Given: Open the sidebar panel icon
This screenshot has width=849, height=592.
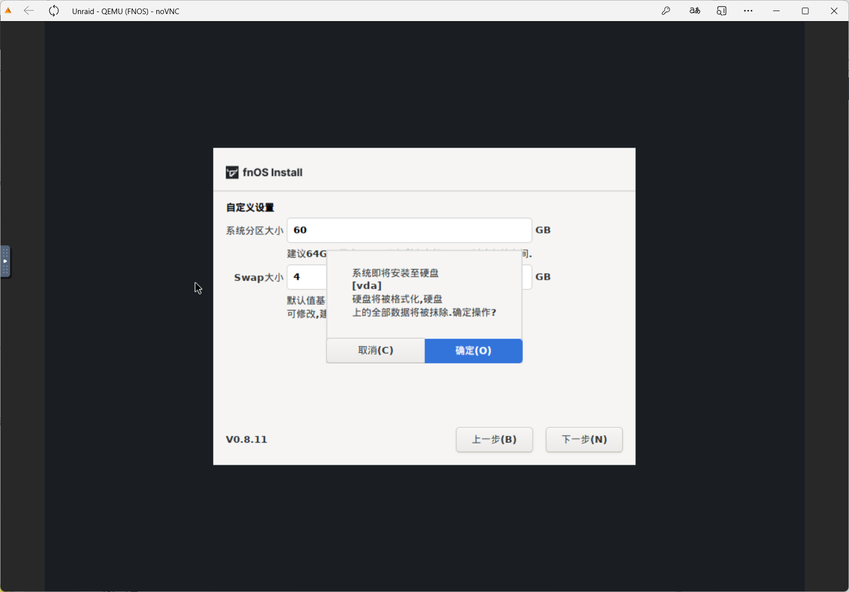Looking at the screenshot, I should (721, 11).
